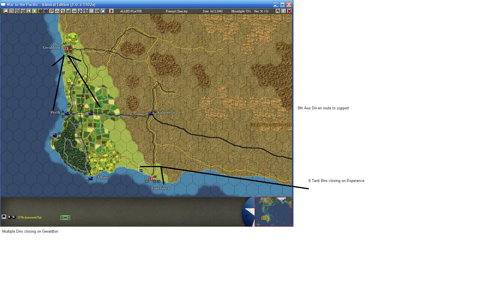Click the red arrow end-turn icon

pyautogui.click(x=111, y=11)
